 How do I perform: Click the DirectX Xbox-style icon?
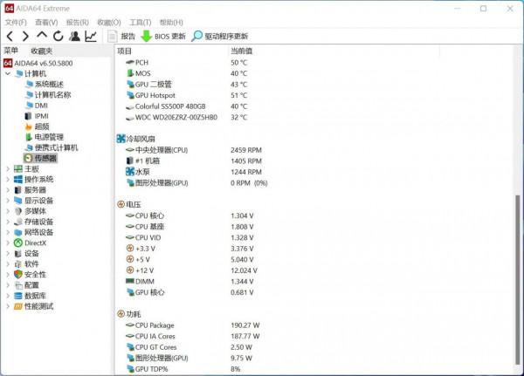18,243
